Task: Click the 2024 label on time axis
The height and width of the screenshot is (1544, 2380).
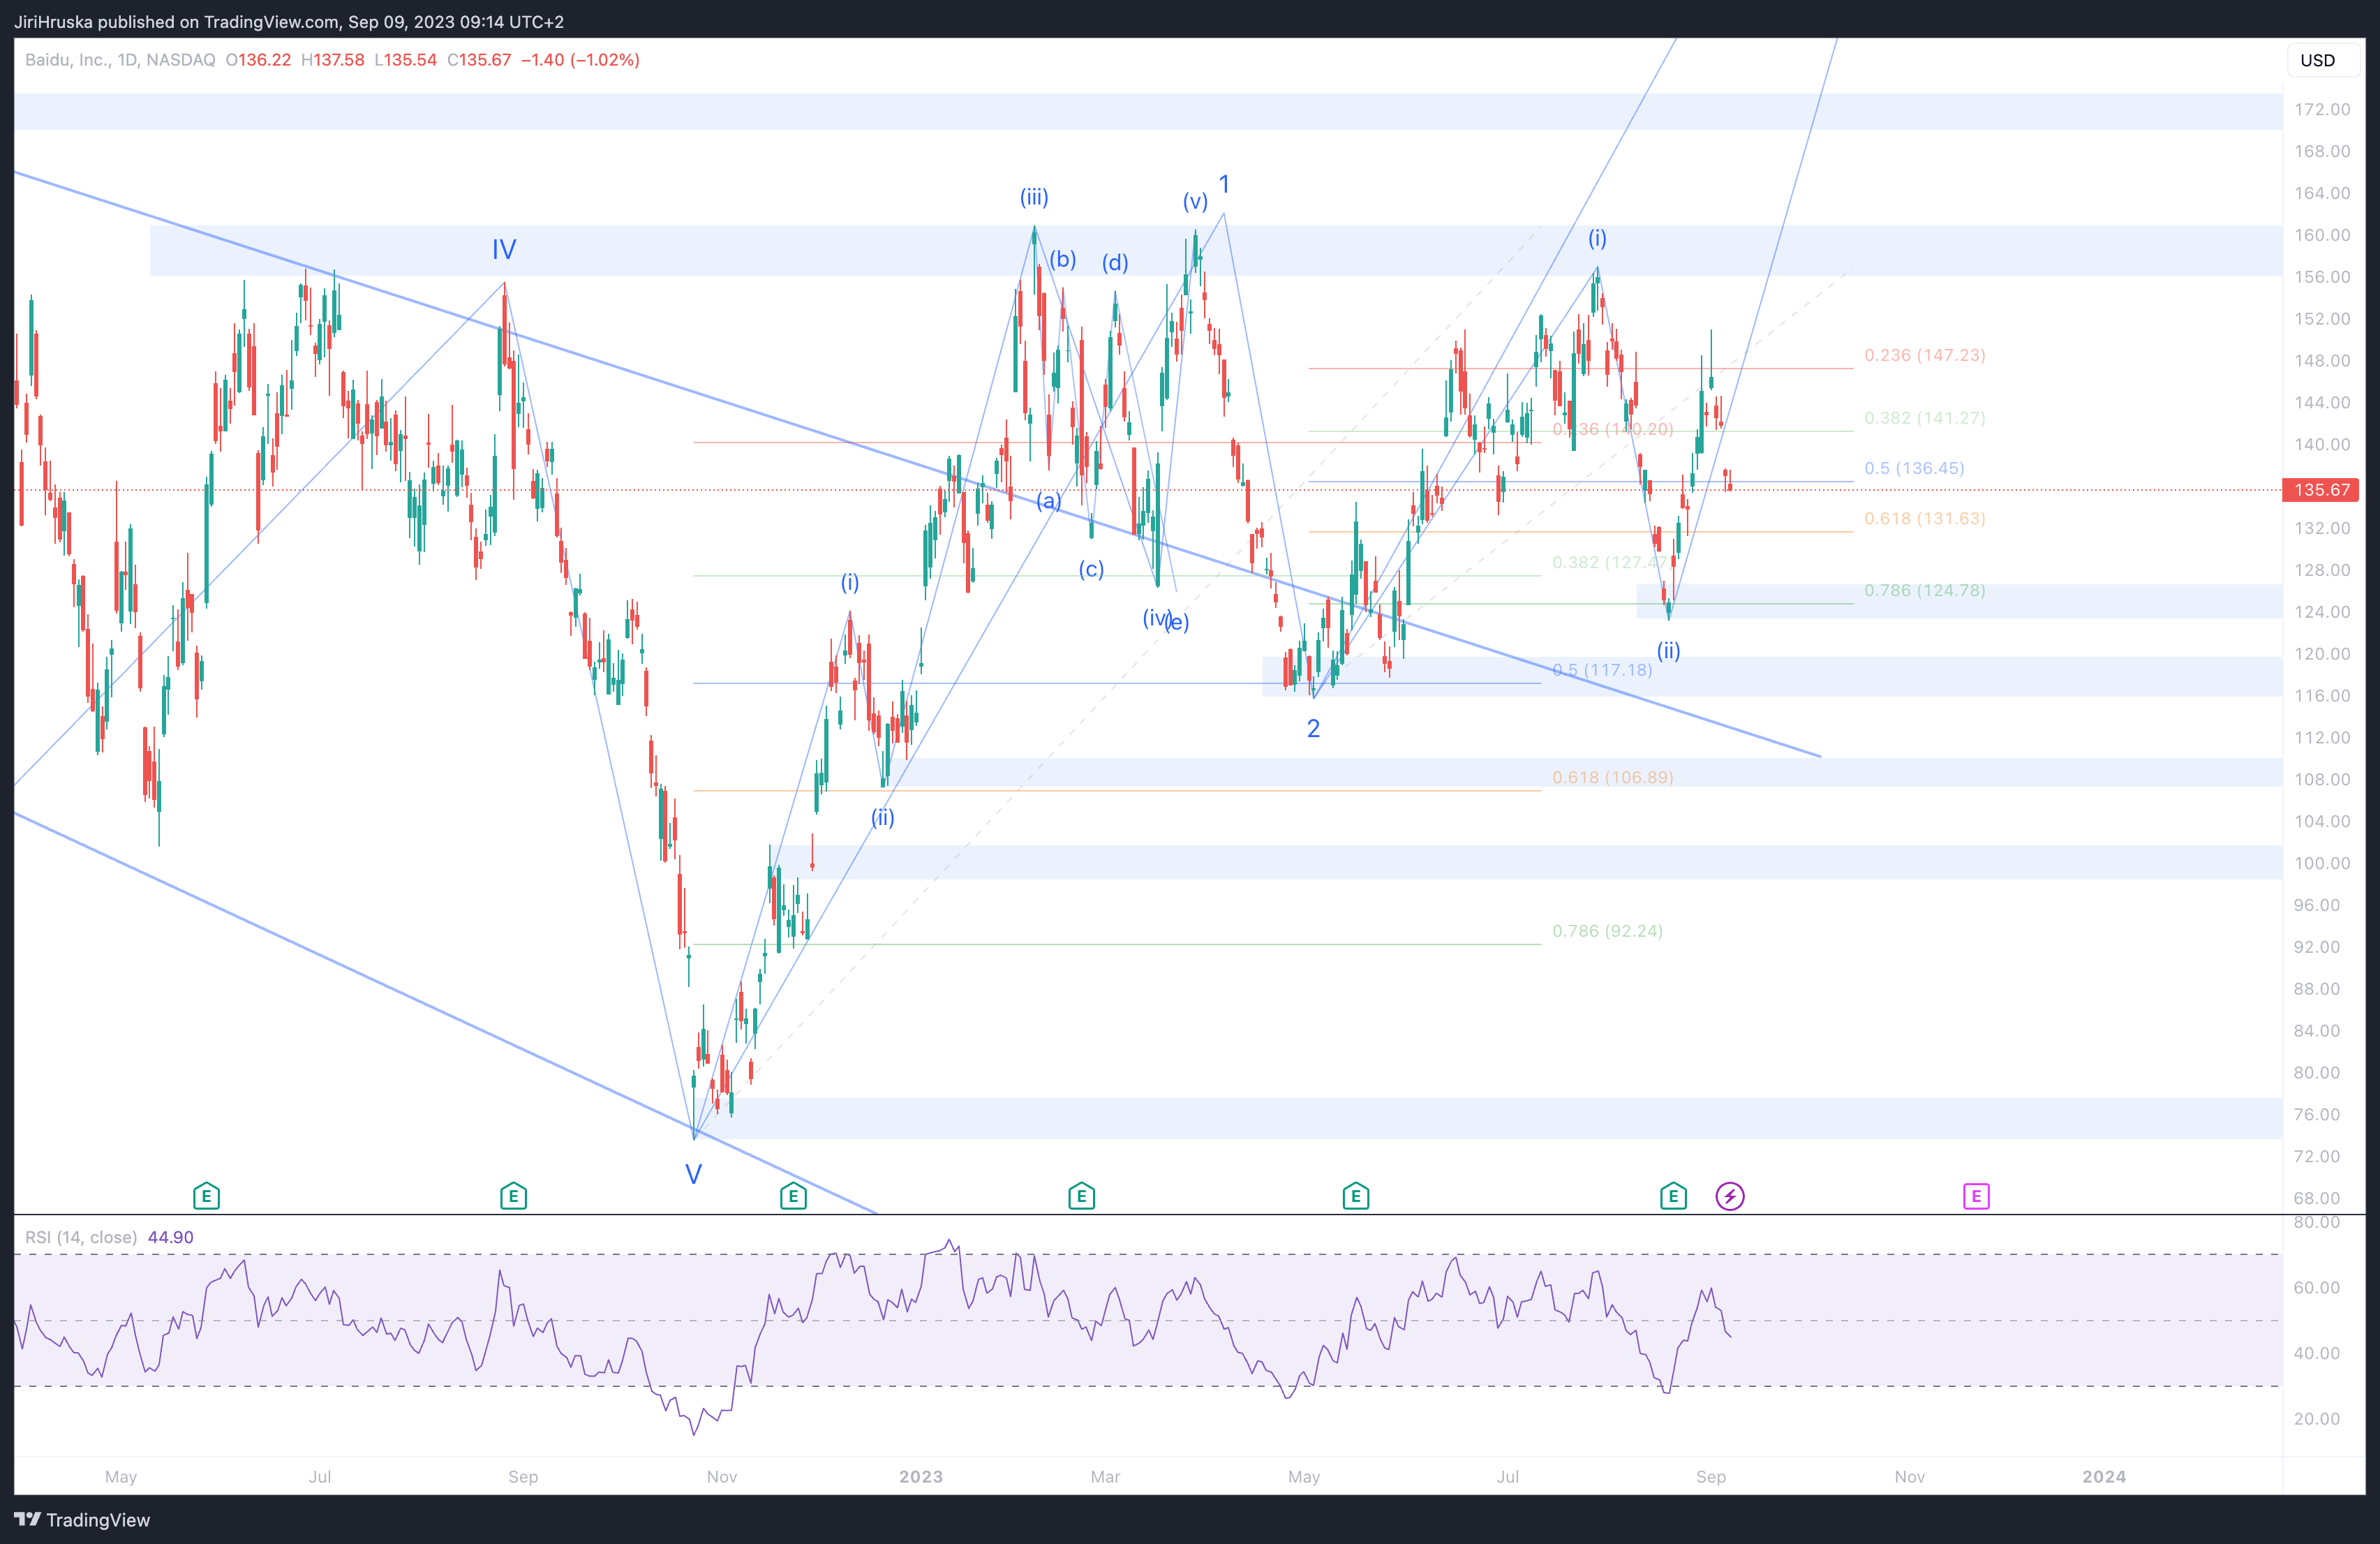Action: 2104,1476
